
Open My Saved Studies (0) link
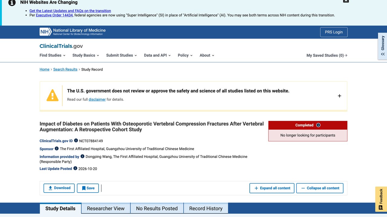pos(327,55)
